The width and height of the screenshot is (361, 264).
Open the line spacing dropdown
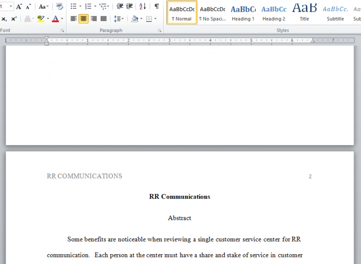tap(119, 19)
